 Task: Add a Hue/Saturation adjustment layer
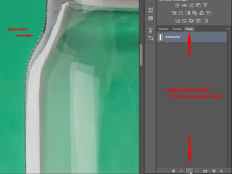tap(174, 13)
